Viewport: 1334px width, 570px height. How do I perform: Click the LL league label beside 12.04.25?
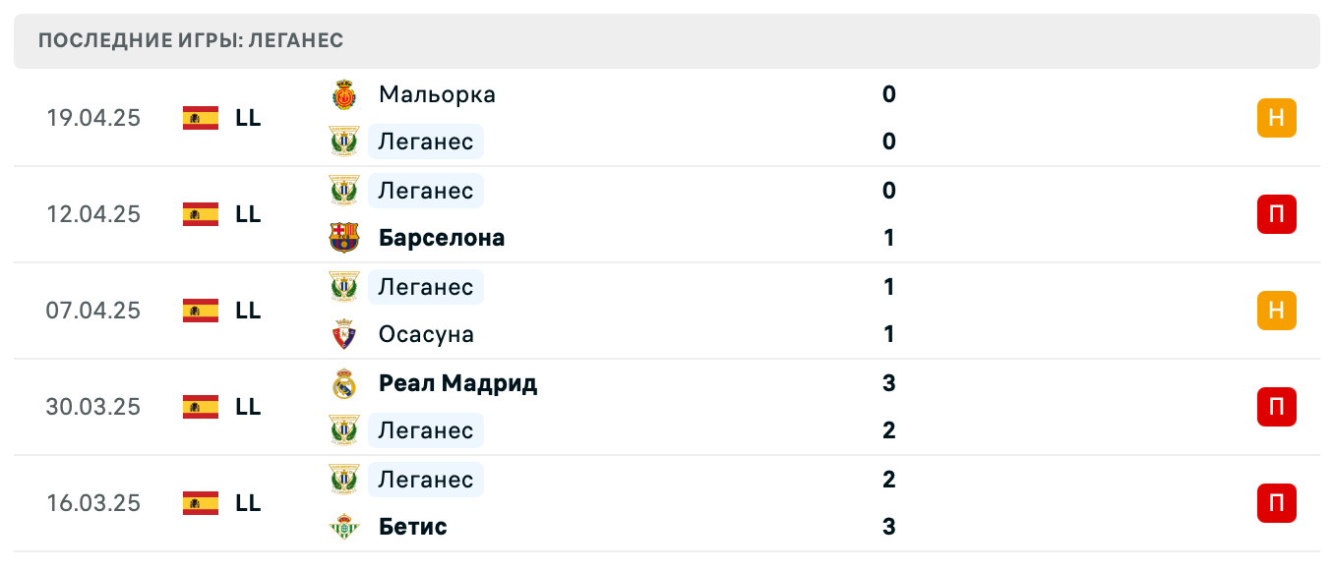tap(249, 214)
